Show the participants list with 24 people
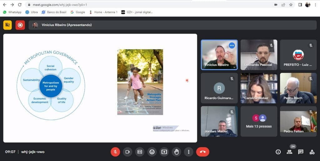This screenshot has width=320, height=161. [x=289, y=152]
